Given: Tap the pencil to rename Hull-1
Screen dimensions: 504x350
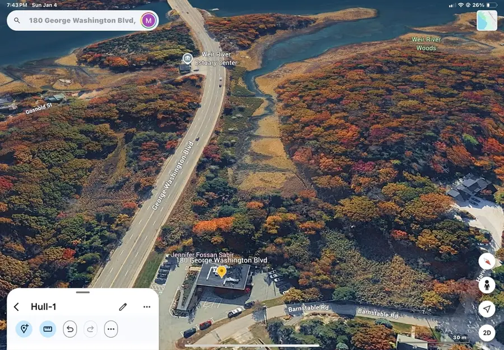Looking at the screenshot, I should tap(123, 307).
